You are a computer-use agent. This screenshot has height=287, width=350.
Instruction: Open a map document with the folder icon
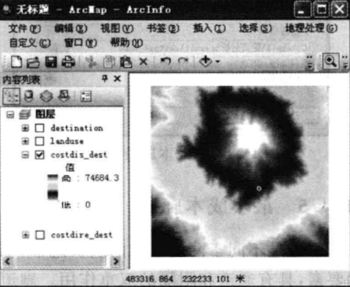(33, 62)
